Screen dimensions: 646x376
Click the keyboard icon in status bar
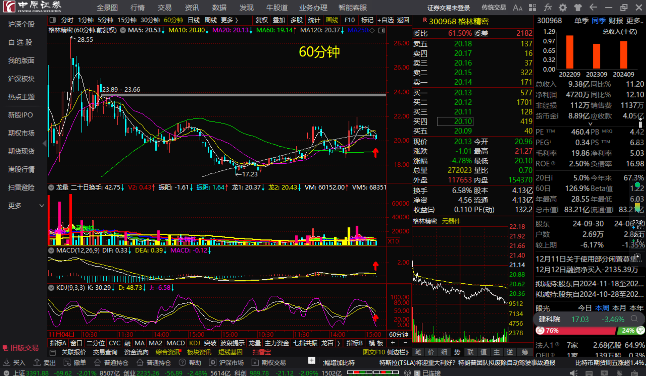pos(589,373)
